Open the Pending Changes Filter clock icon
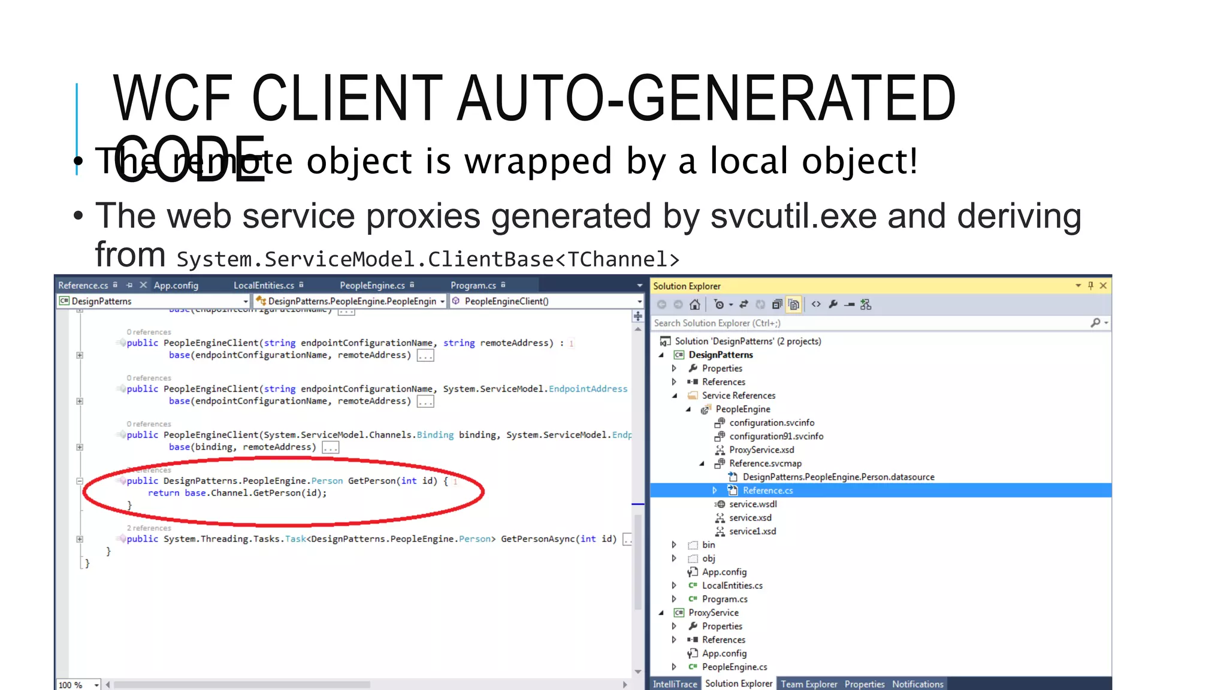Screen dimensions: 1227x690 pos(720,304)
